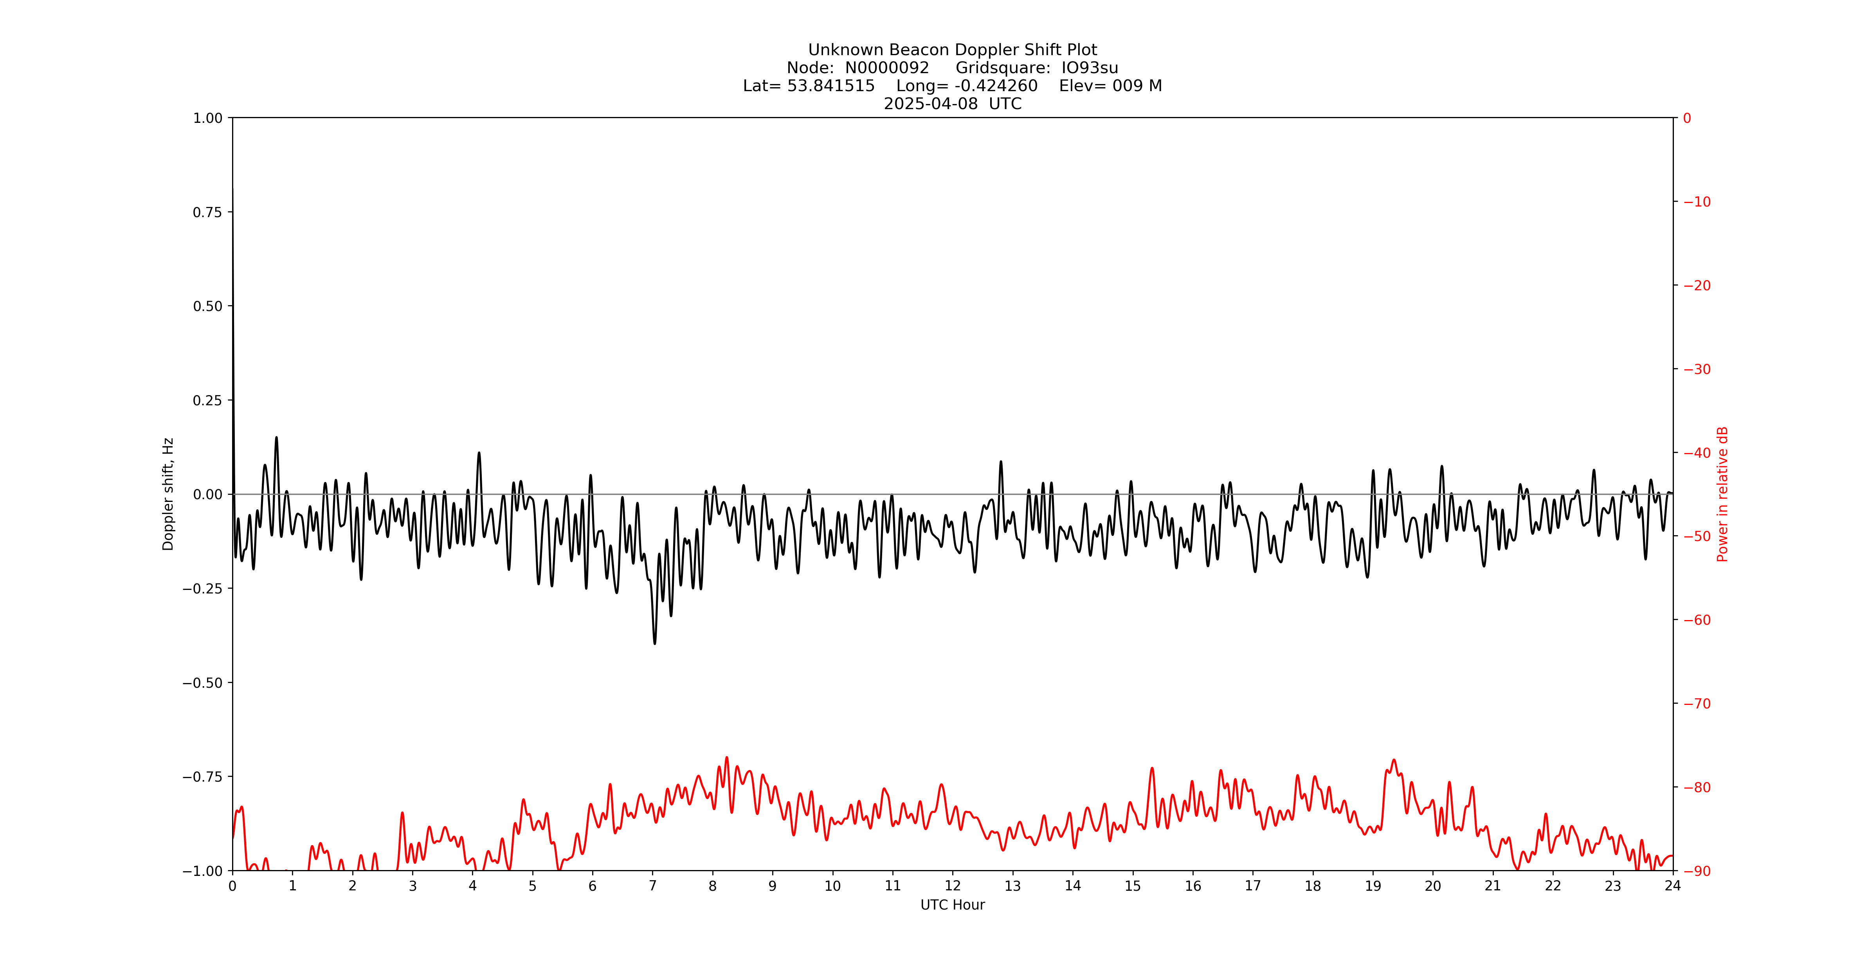The width and height of the screenshot is (1859, 978).
Task: Click the x-axis hour tick label '12'
Action: coord(953,886)
